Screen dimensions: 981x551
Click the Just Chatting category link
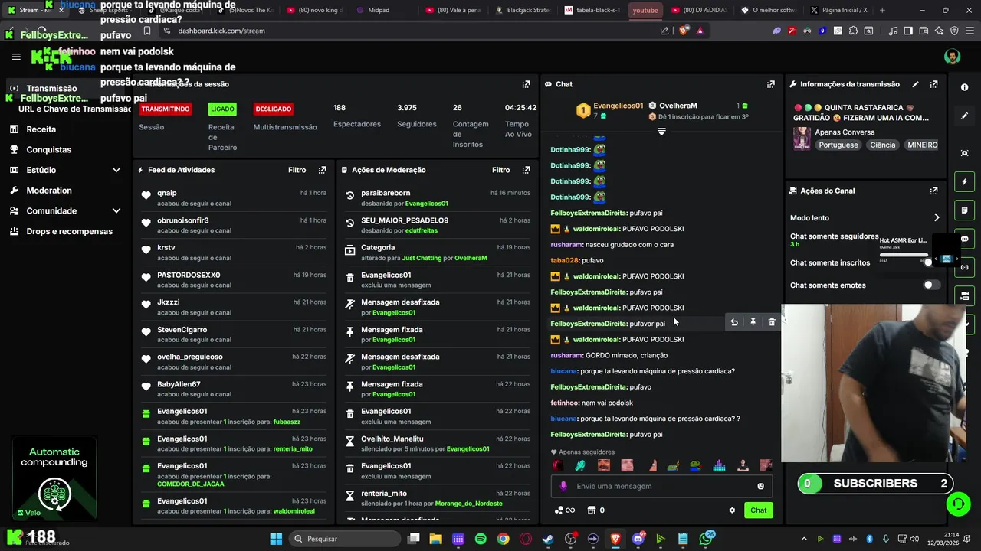(422, 258)
